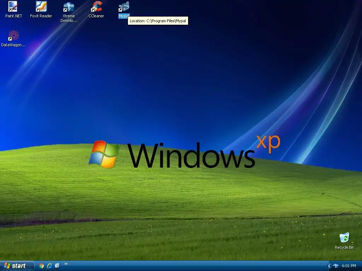This screenshot has width=362, height=271.
Task: Launch Internet Explorer from Quick Launch
Action: 49,266
